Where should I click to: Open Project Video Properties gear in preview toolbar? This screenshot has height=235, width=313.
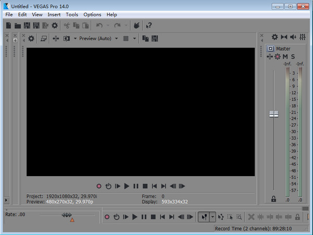tap(31, 38)
